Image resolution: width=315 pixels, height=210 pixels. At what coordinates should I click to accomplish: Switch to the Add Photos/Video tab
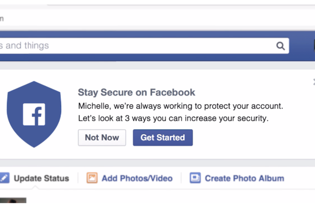136,178
